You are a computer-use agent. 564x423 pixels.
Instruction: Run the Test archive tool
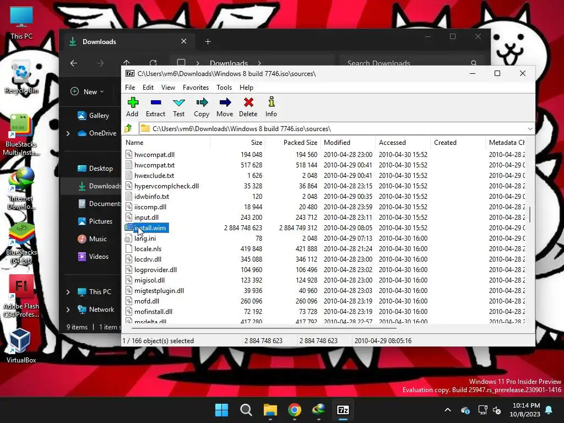(x=179, y=107)
